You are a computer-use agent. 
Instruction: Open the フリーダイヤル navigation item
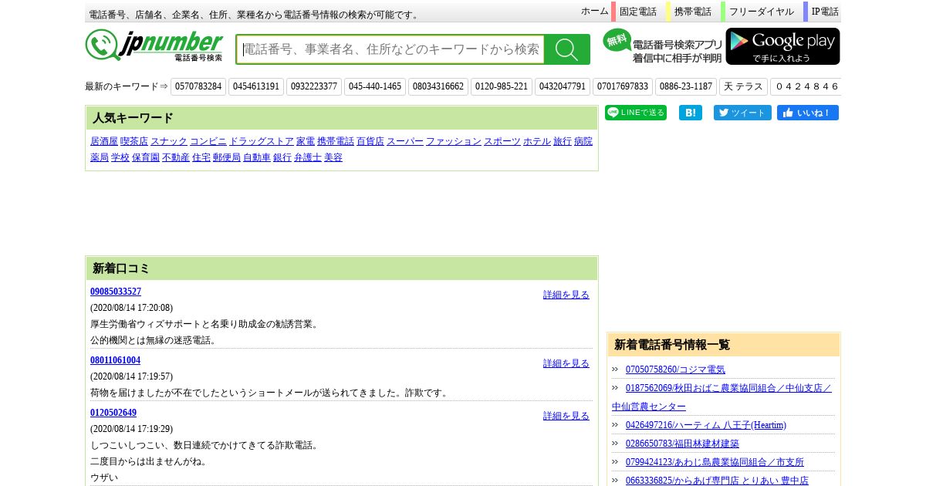pos(762,12)
